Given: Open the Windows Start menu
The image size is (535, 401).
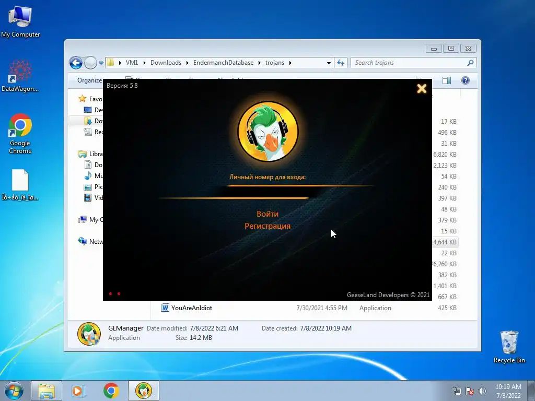Looking at the screenshot, I should 14,391.
